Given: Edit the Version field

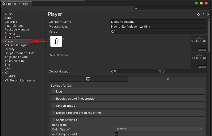Looking at the screenshot, I should click(158, 31).
